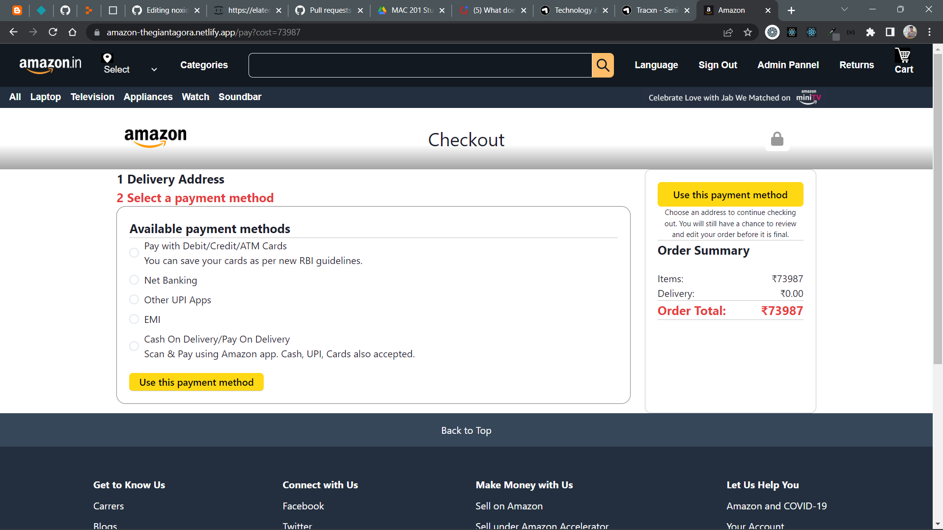The width and height of the screenshot is (943, 530).
Task: Click the padlock icon beside Checkout
Action: [x=777, y=139]
